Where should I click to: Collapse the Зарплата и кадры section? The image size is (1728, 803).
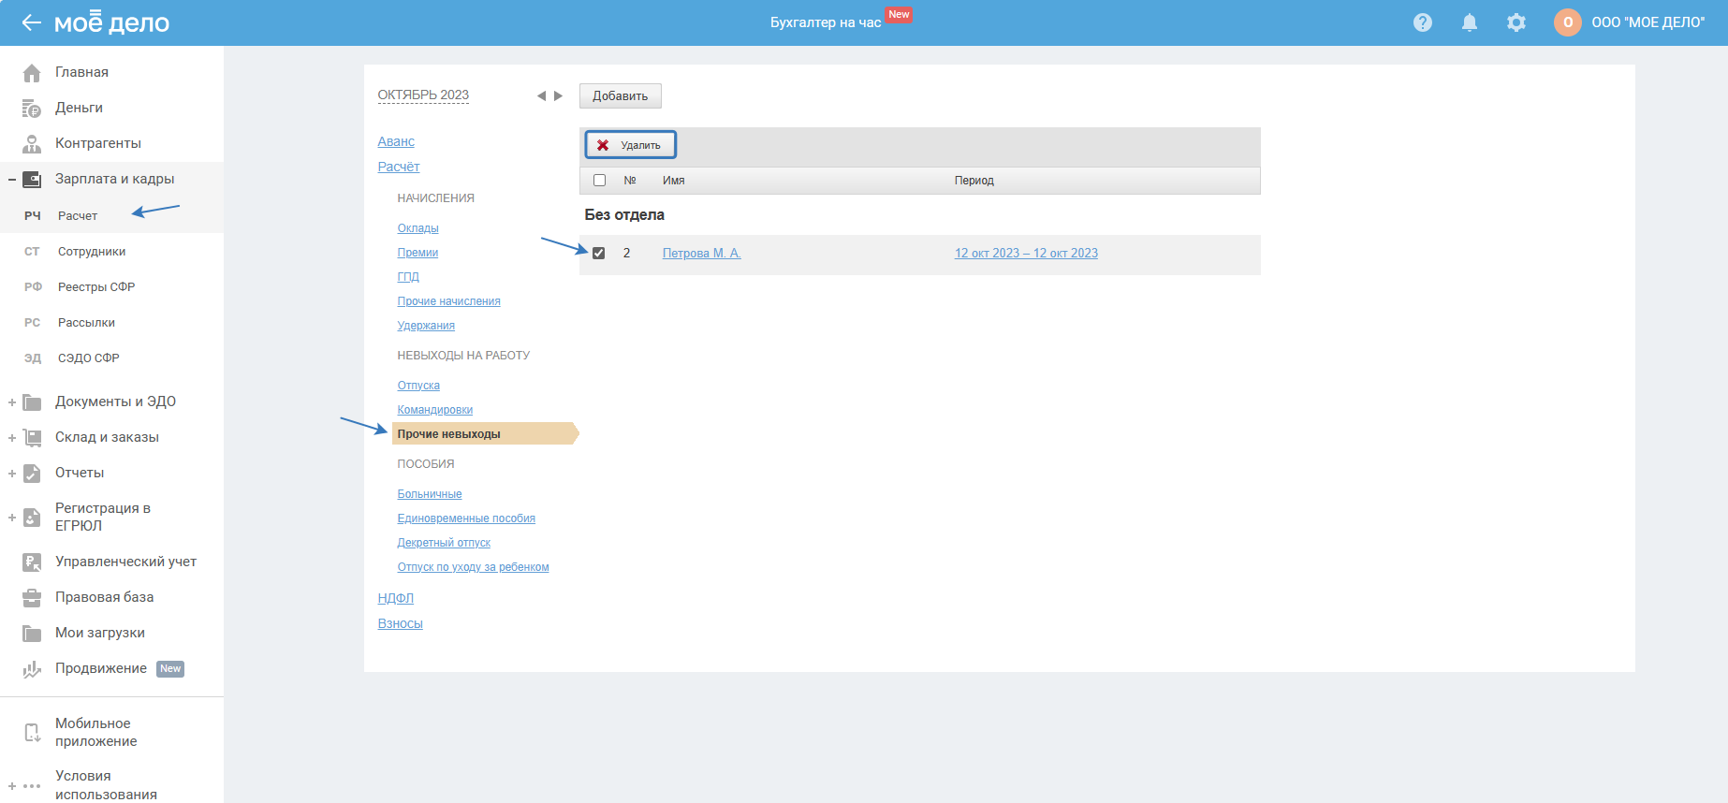[11, 179]
